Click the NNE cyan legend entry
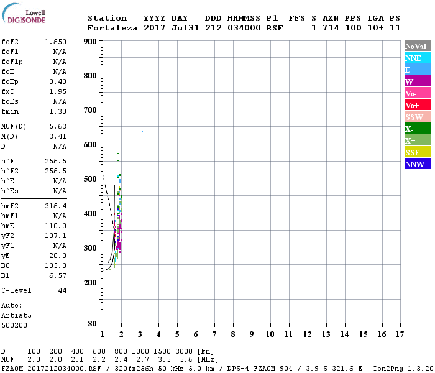435x373 pixels. tap(417, 58)
